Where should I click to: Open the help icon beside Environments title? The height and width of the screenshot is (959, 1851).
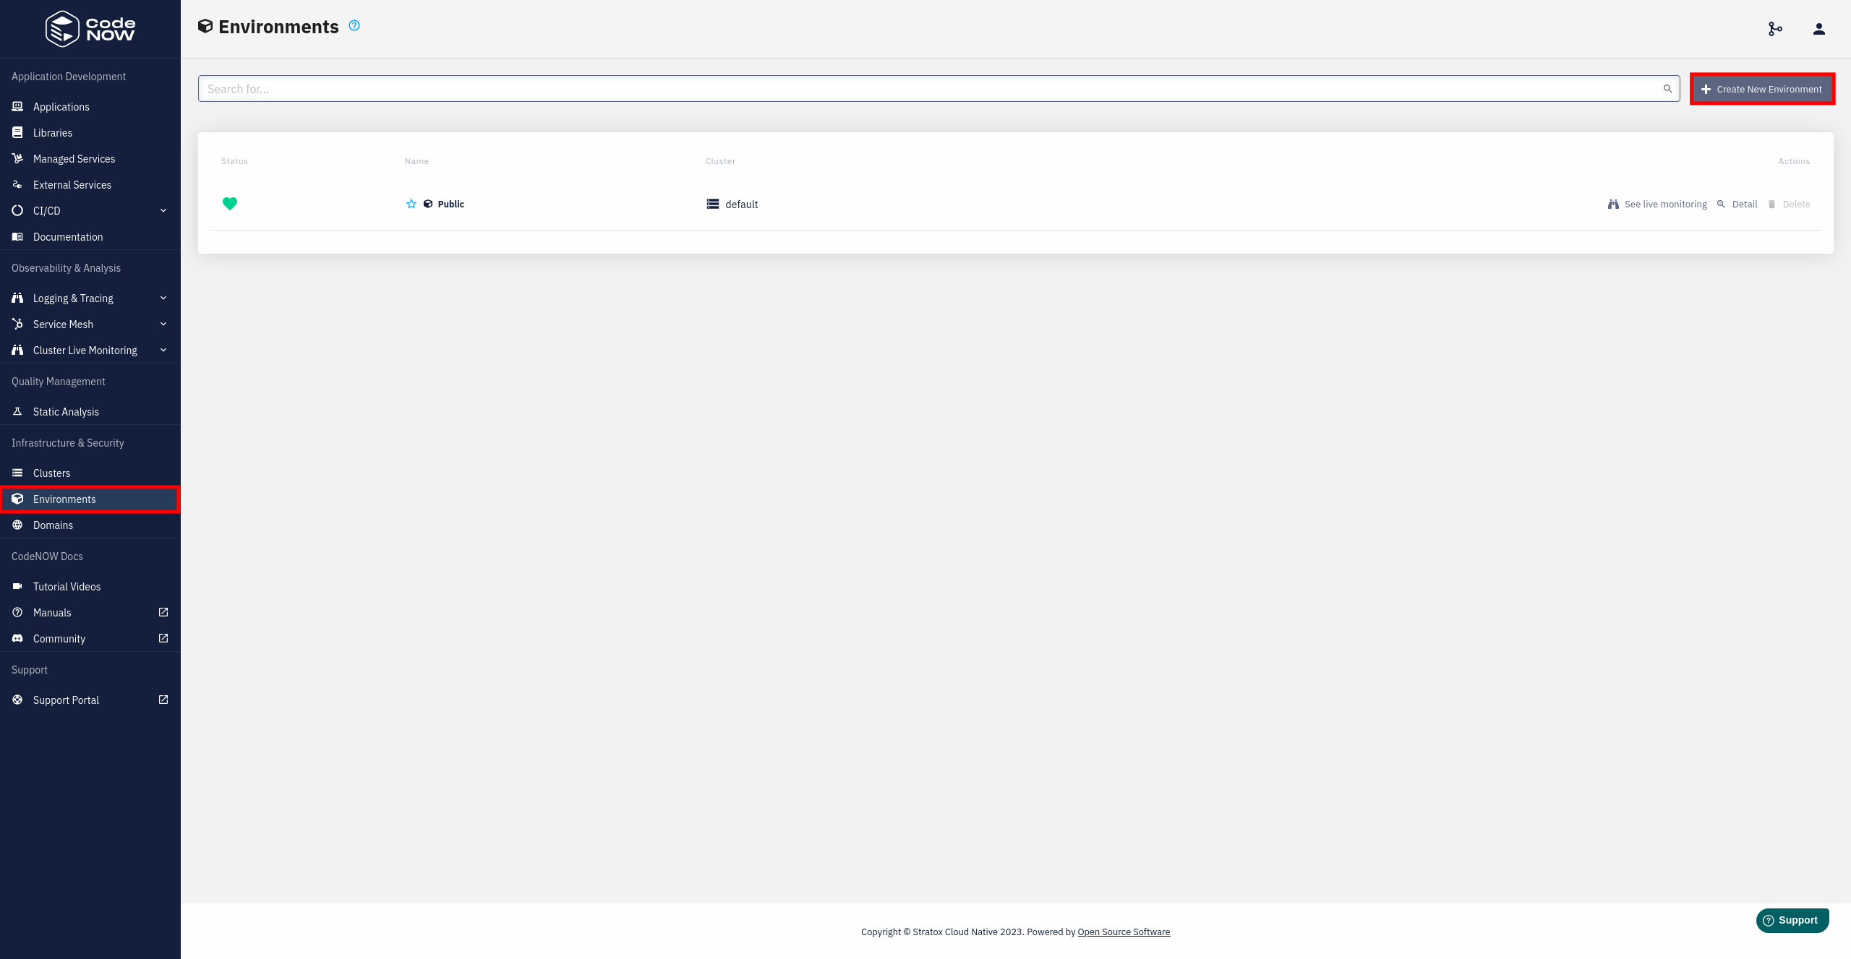(x=354, y=25)
